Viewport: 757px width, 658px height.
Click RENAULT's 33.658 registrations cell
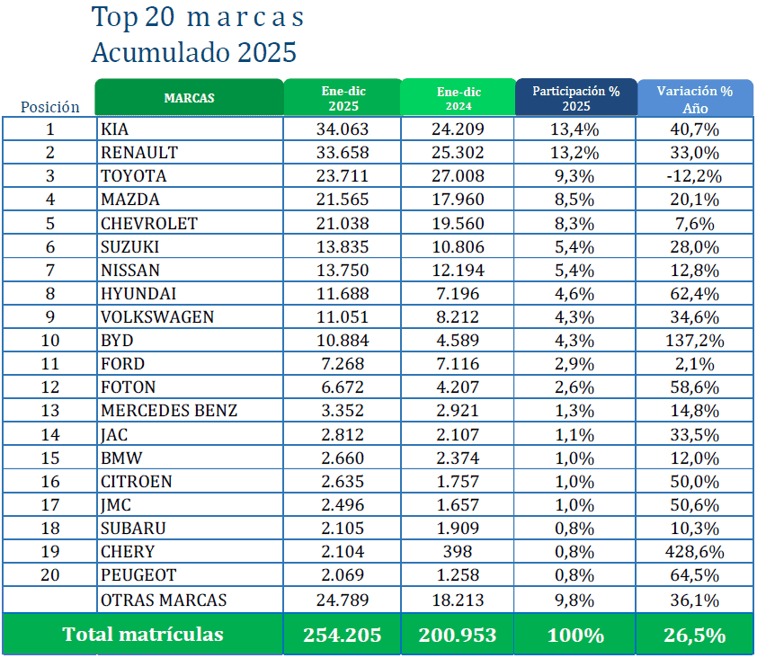pyautogui.click(x=343, y=152)
